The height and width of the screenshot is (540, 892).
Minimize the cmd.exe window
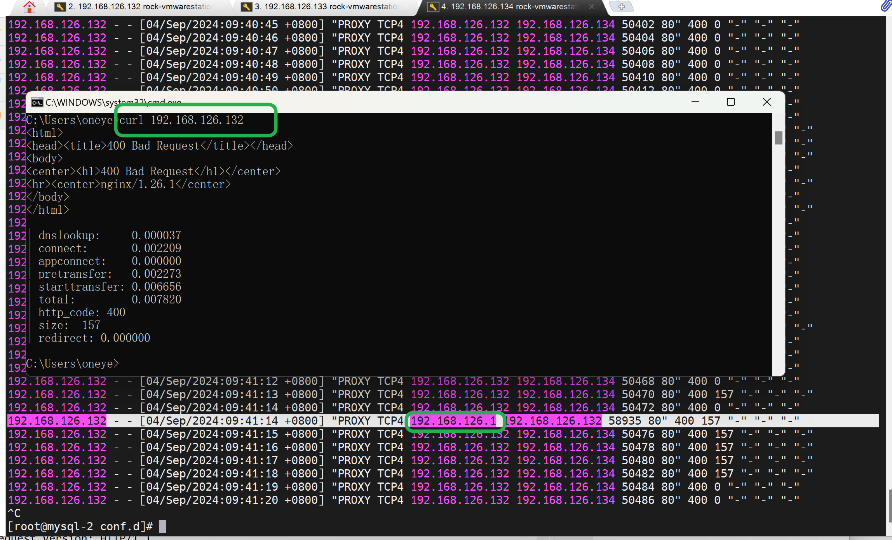point(695,102)
